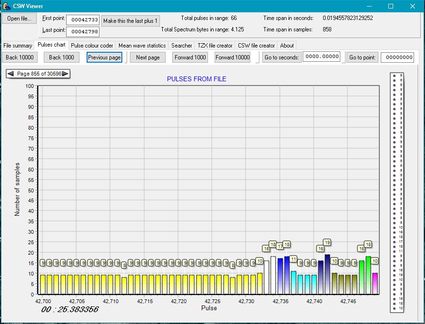Select the File summary tab
Screen dimensions: 425x324
click(18, 46)
